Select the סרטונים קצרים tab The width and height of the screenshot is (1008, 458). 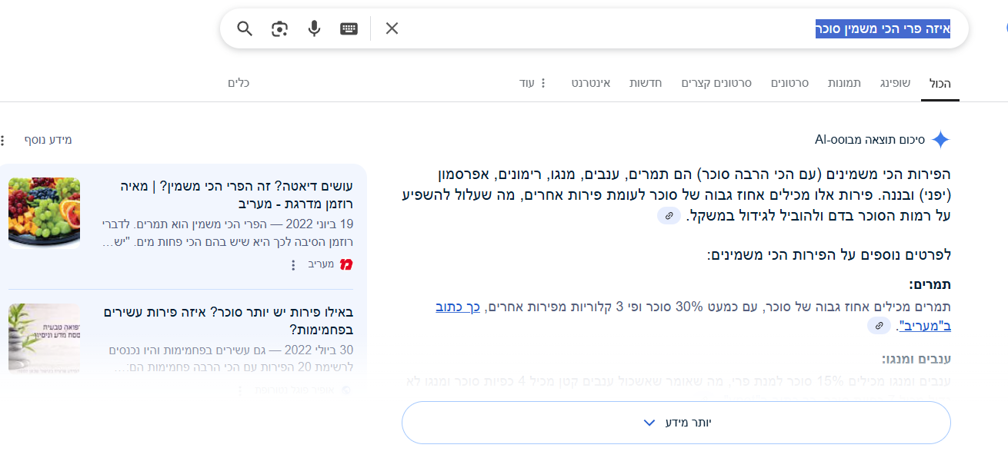(x=716, y=83)
